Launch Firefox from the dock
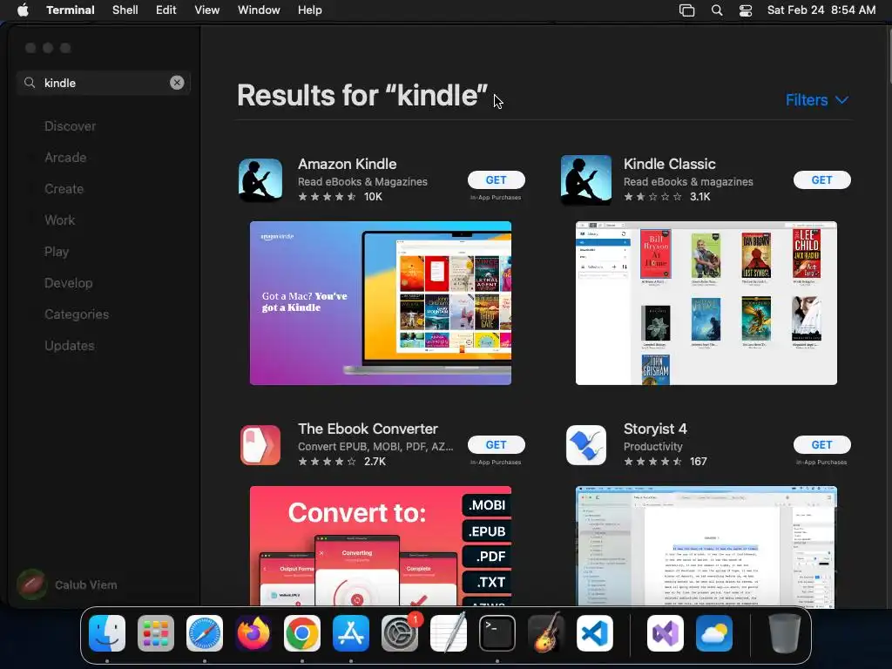 (253, 633)
